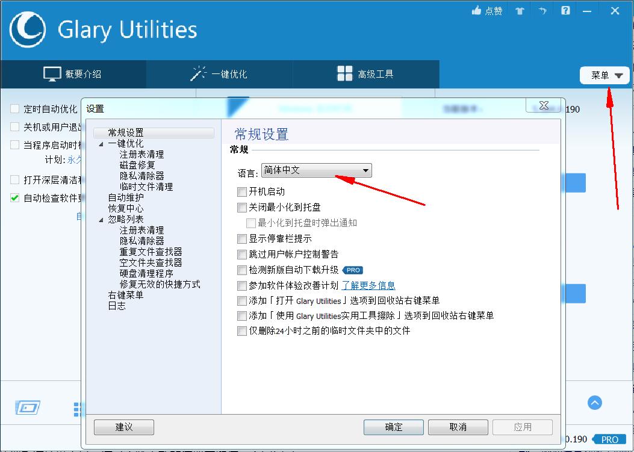
Task: Open the help question mark icon
Action: (565, 10)
